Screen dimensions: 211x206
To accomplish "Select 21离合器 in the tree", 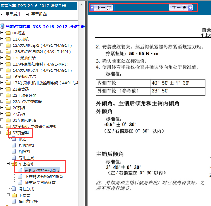I will coord(20,89).
